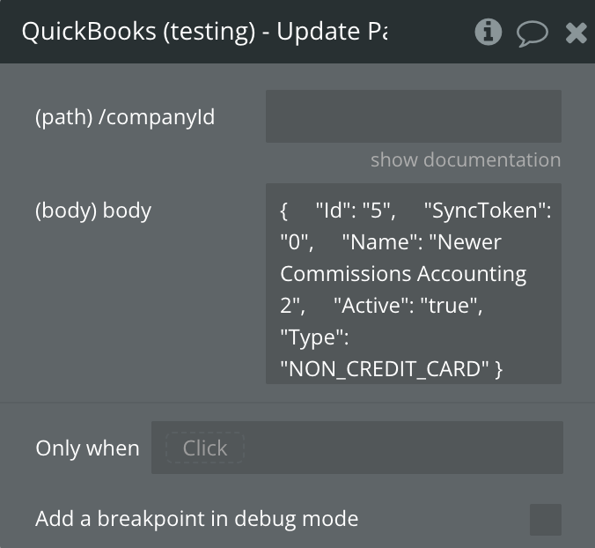This screenshot has height=548, width=595.
Task: Close the QuickBooks Update action panel
Action: [576, 33]
